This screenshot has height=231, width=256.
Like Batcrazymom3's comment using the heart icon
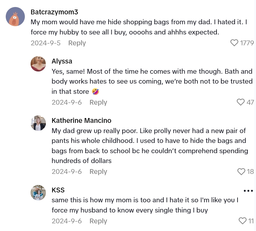[234, 43]
